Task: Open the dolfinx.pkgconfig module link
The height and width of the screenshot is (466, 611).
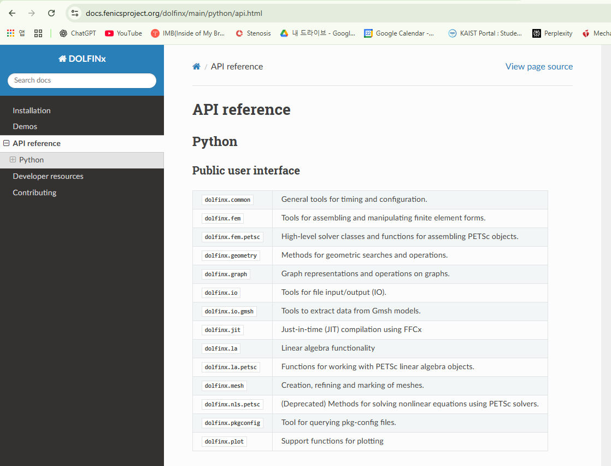Action: click(x=232, y=423)
